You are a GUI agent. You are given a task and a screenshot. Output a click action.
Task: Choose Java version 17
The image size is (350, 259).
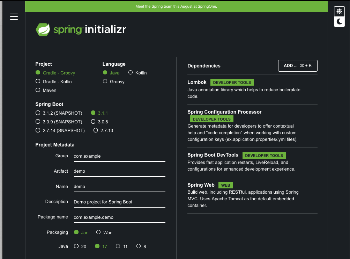coord(101,246)
